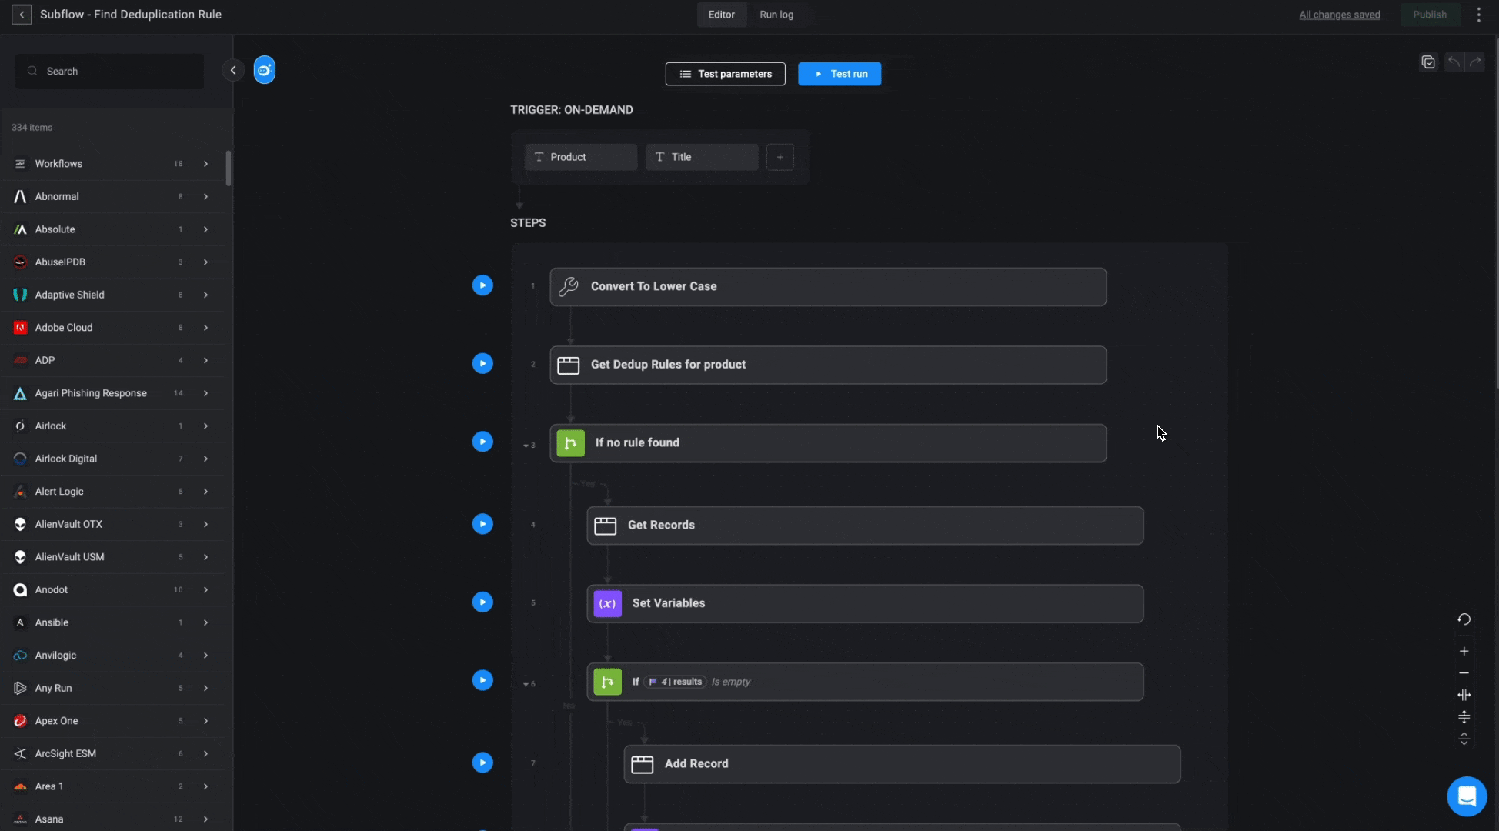This screenshot has height=831, width=1499.
Task: Click the zoom in plus icon
Action: coord(1464,651)
